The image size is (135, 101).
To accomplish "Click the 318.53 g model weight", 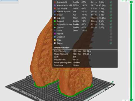I will (87, 54).
